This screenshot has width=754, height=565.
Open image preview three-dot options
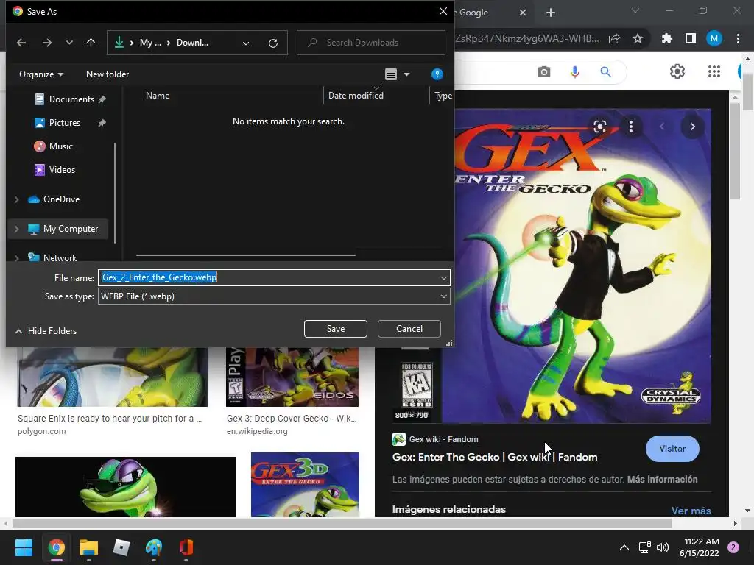(x=631, y=127)
